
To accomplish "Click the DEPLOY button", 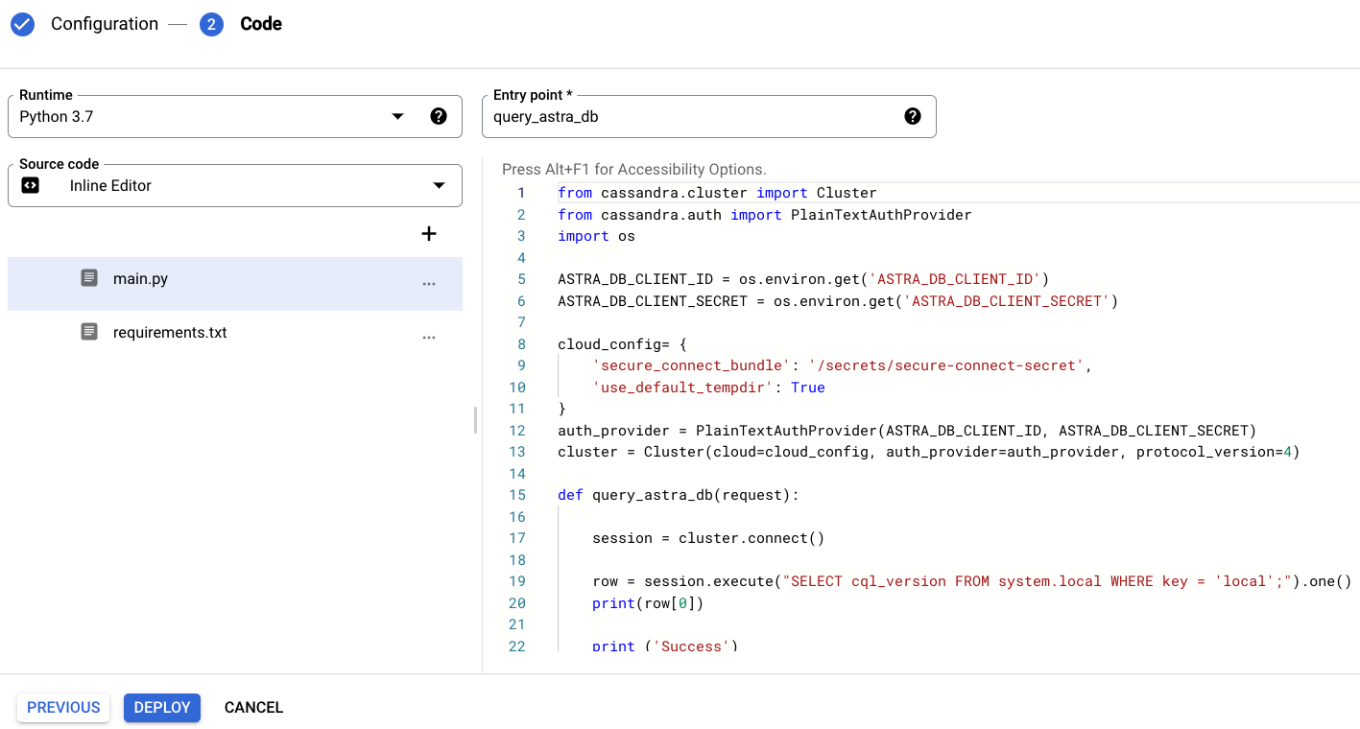I will (x=162, y=707).
